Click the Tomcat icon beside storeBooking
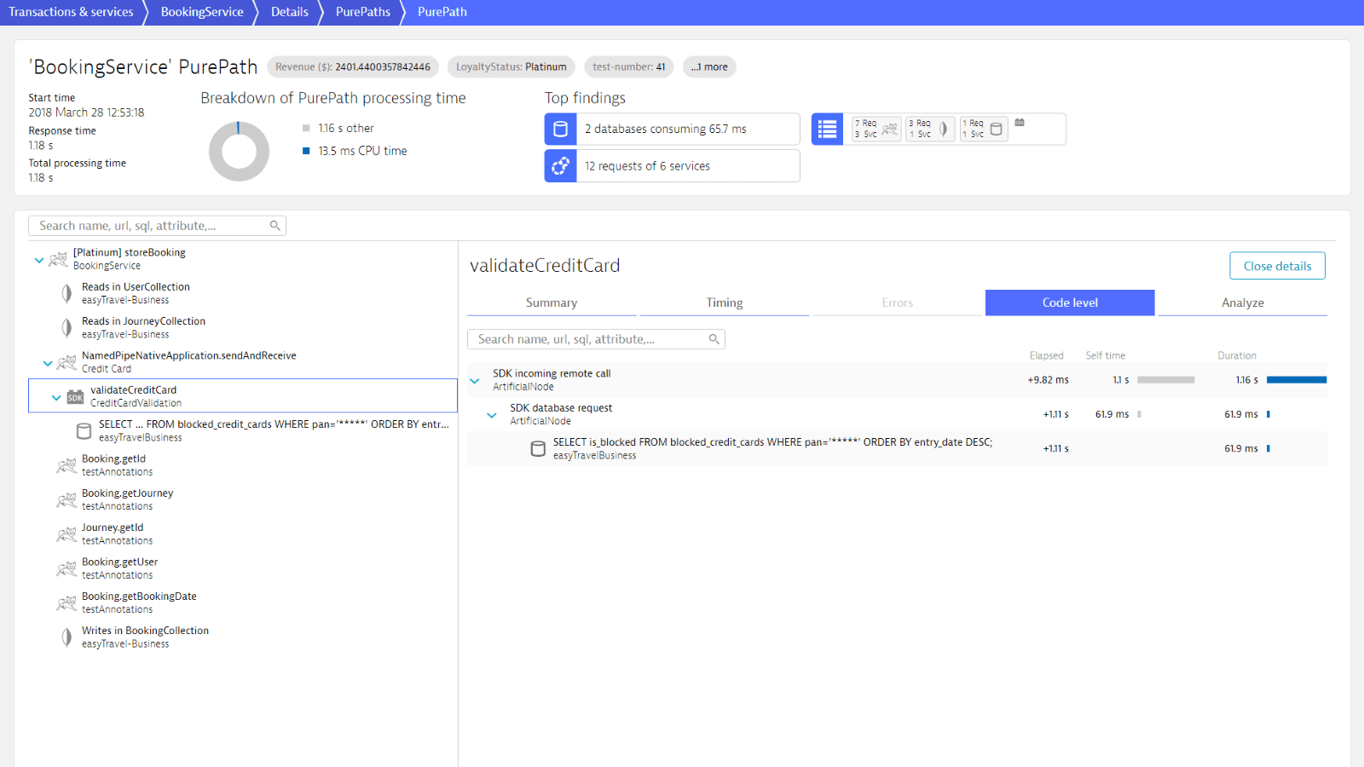The height and width of the screenshot is (767, 1364). 58,259
